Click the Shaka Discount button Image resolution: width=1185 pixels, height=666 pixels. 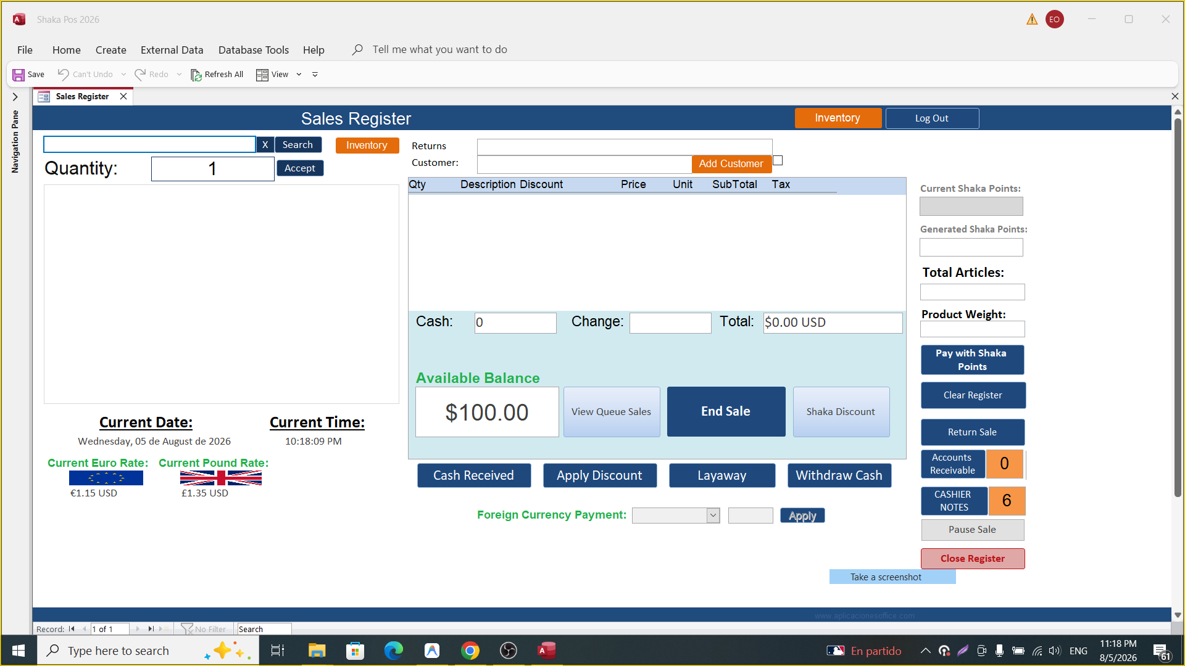[841, 412]
